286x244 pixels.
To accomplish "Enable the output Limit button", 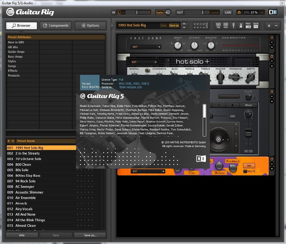I will pyautogui.click(x=215, y=12).
